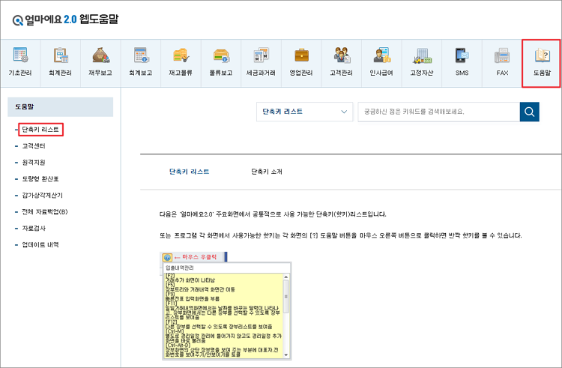Viewport: 562px width, 368px height.
Task: Open 감가상각계산기 in the sidebar
Action: (42, 196)
